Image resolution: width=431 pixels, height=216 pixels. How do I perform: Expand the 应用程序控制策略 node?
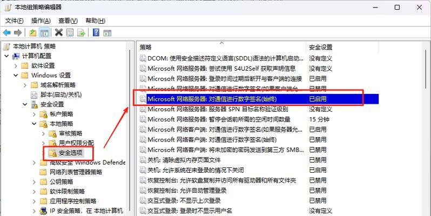(34, 201)
